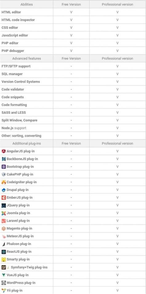Click the AngularJS plug-in icon
The image size is (146, 294).
pos(4,151)
